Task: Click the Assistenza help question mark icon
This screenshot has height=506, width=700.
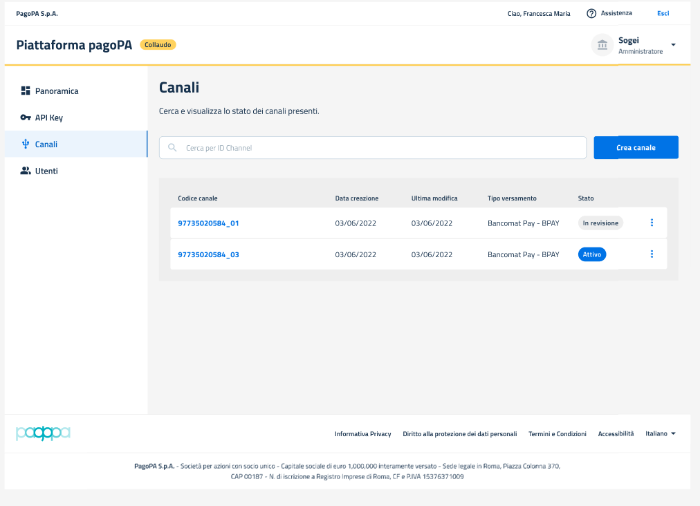Action: pyautogui.click(x=591, y=13)
